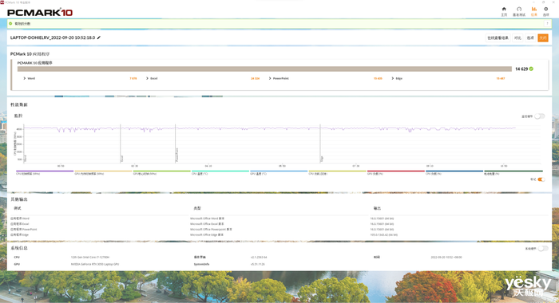
Task: Click the question mark help icon
Action: (x=547, y=23)
